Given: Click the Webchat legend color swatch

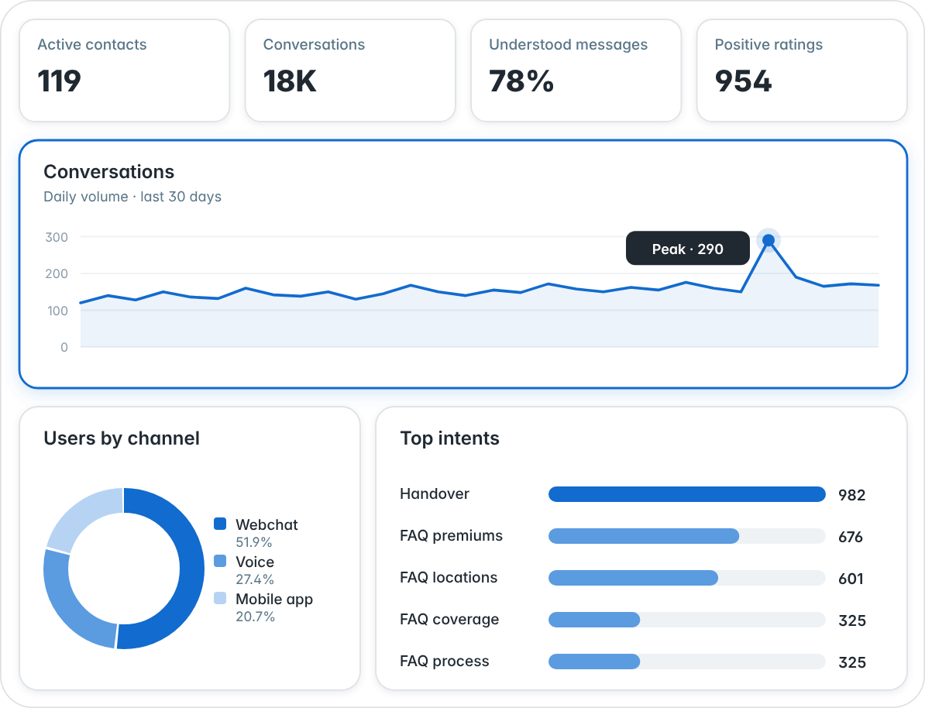Looking at the screenshot, I should [220, 524].
